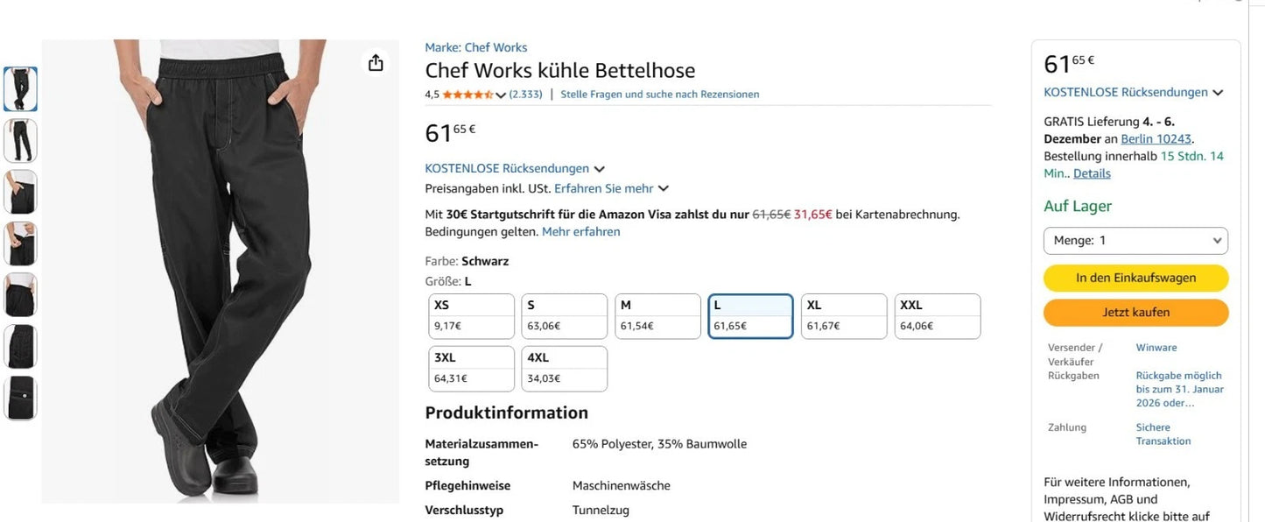1265x522 pixels.
Task: Expand the KOSTENLOSE Rücksendungen details chevron
Action: (601, 168)
